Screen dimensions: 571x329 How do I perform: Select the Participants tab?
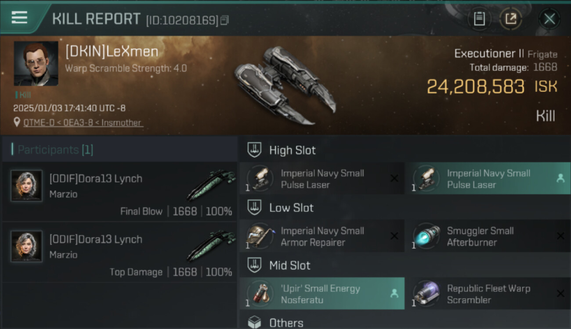click(55, 150)
